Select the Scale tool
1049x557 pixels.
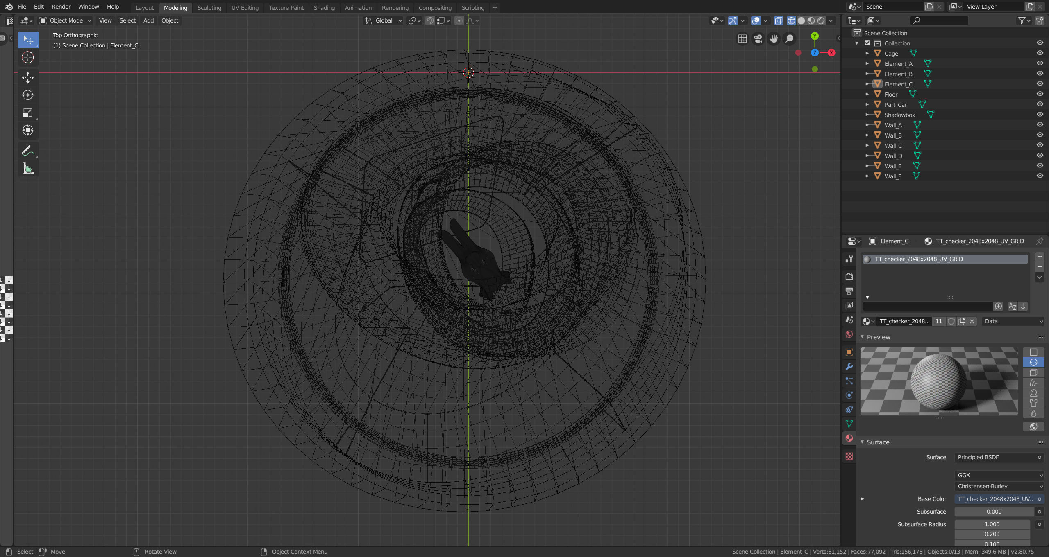point(28,113)
